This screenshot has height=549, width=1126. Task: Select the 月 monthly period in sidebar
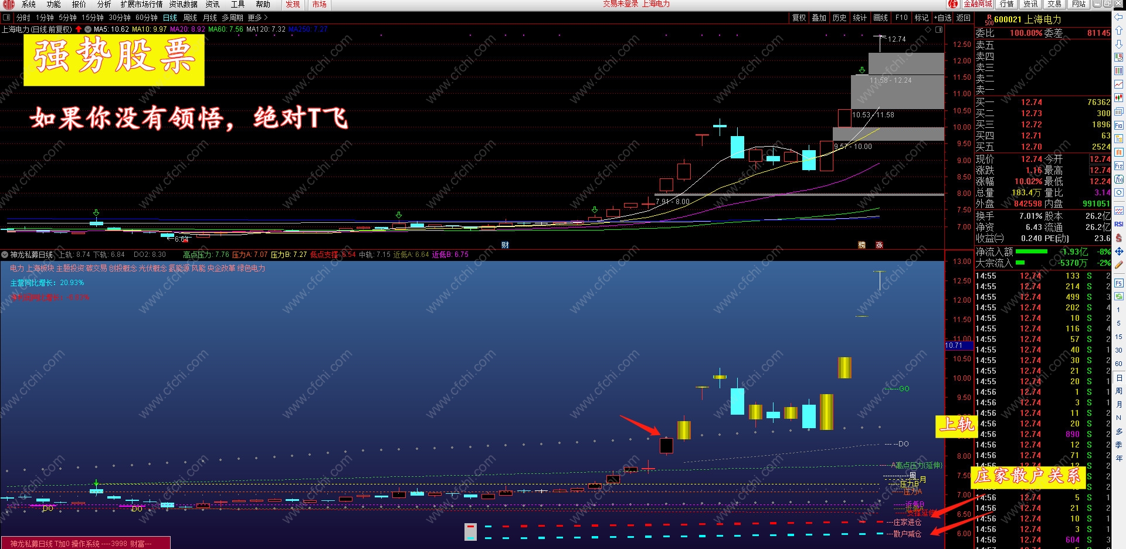click(1119, 404)
